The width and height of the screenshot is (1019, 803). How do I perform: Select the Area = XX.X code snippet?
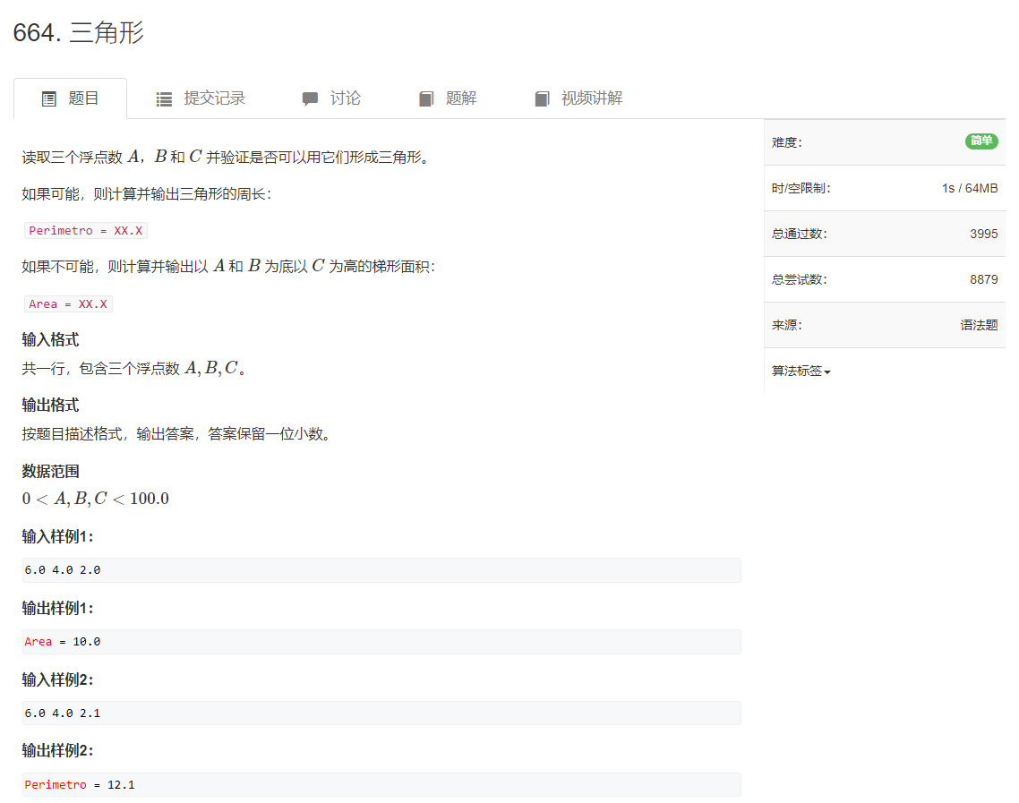68,303
